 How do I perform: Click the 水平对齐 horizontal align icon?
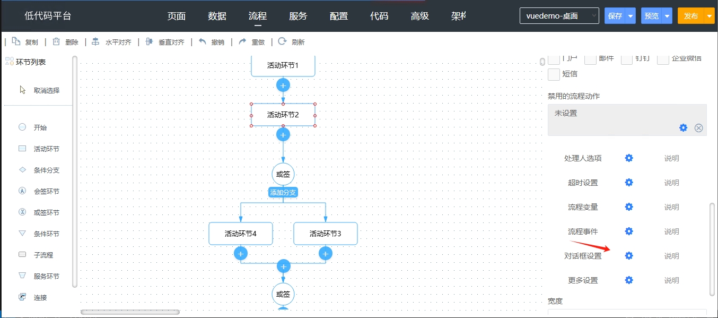pyautogui.click(x=95, y=42)
